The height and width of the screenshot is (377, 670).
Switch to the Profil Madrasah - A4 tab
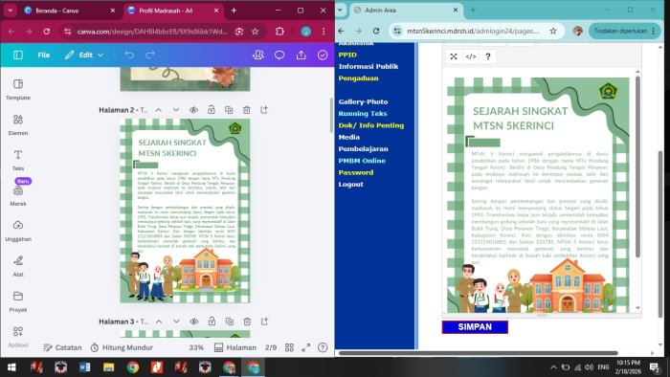(x=173, y=11)
